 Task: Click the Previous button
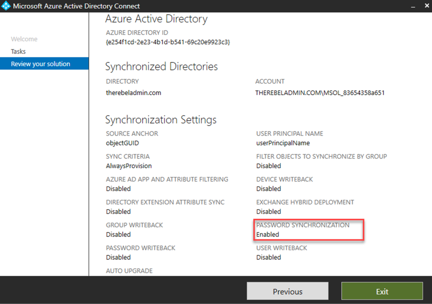287,291
